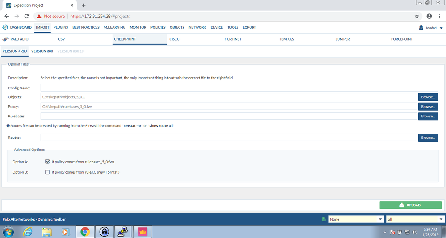The height and width of the screenshot is (238, 446).
Task: Toggle Option A rulebases_5_0.fws checkbox
Action: click(x=47, y=162)
